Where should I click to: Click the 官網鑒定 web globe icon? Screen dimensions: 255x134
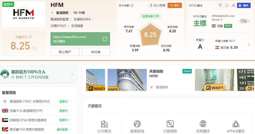coord(203,124)
